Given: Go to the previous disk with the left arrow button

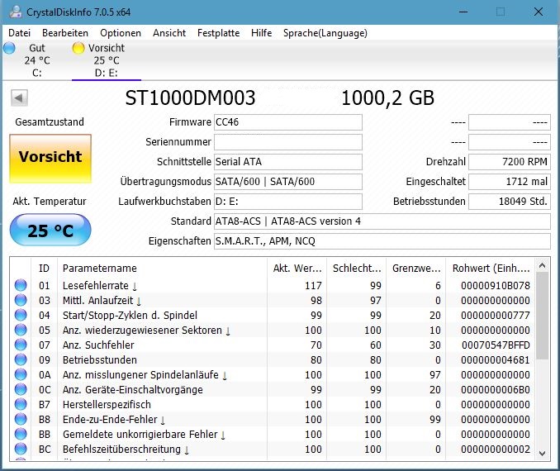Looking at the screenshot, I should pos(19,98).
